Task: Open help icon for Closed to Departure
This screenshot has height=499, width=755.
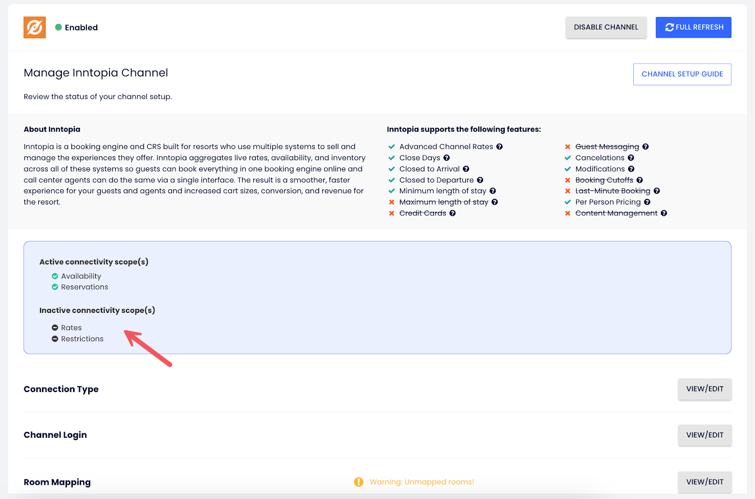Action: [x=480, y=180]
